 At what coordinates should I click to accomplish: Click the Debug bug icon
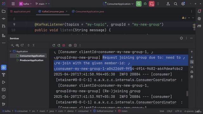(x=145, y=4)
